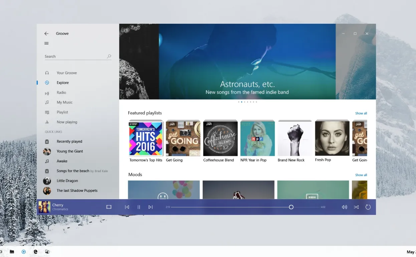Click the Astronauts, etc. hero banner
The image size is (416, 257).
point(247,61)
